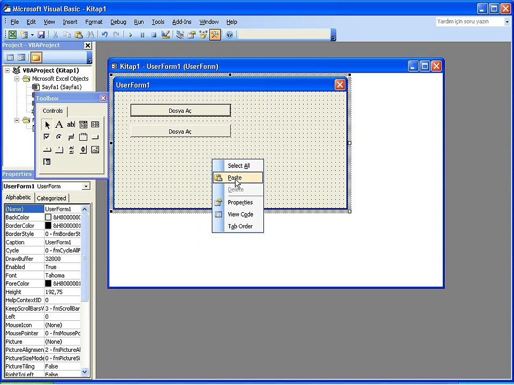Collapse the Microsoft Excel Objects folder
The image size is (514, 385).
click(17, 79)
